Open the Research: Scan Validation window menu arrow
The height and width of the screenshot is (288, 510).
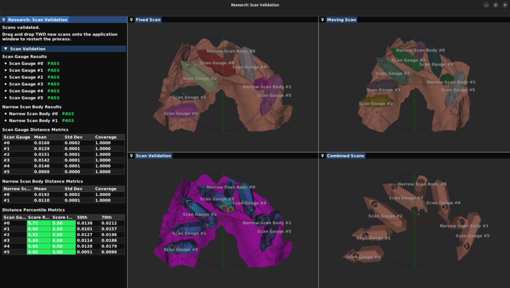click(x=4, y=20)
